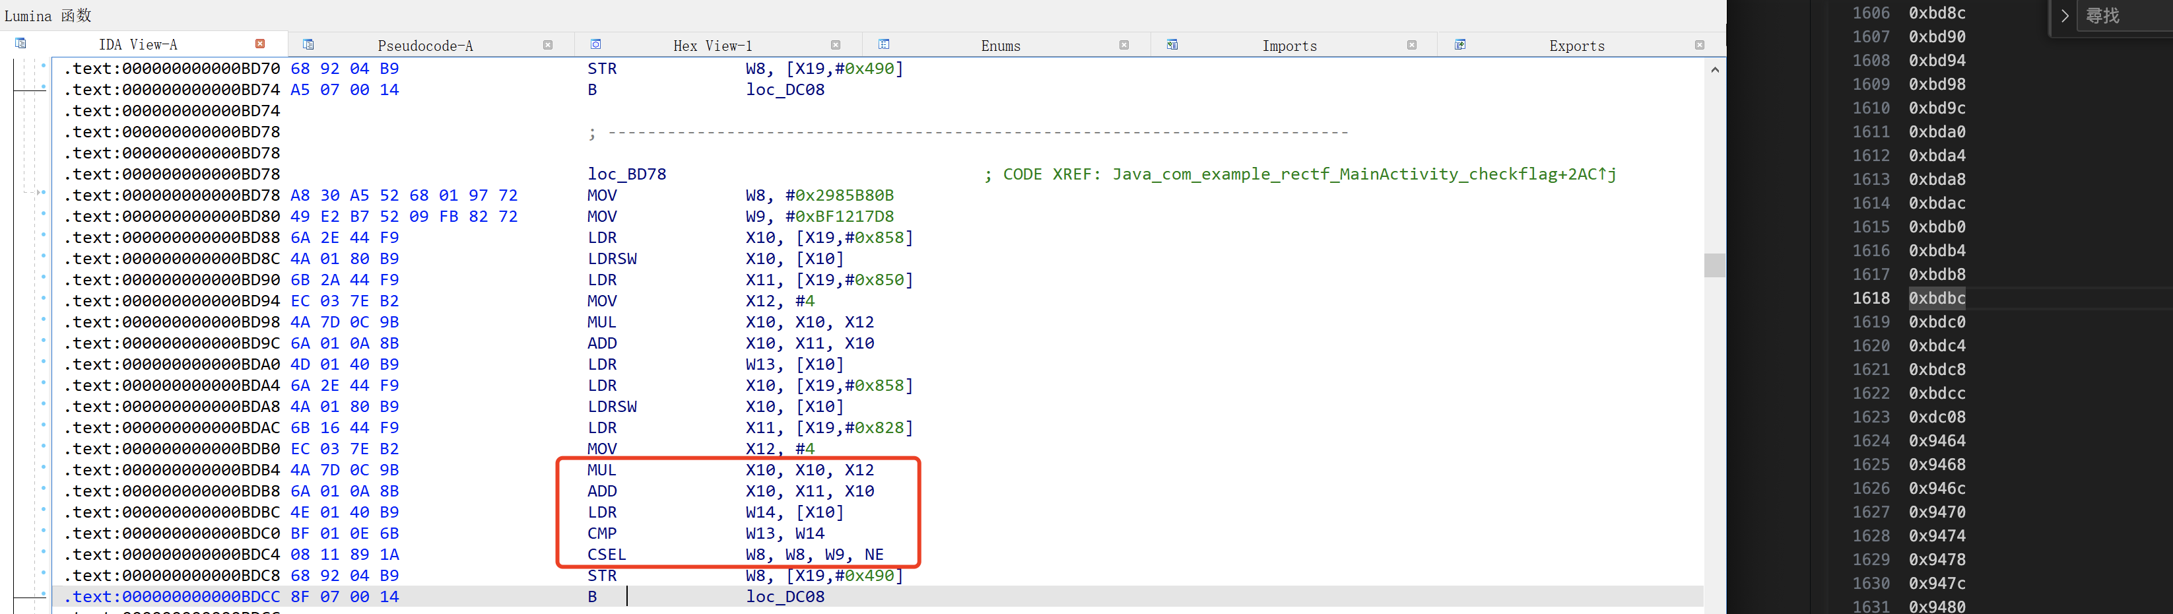This screenshot has height=614, width=2173.
Task: Click offset #0x850 in LDR X11
Action: click(873, 279)
